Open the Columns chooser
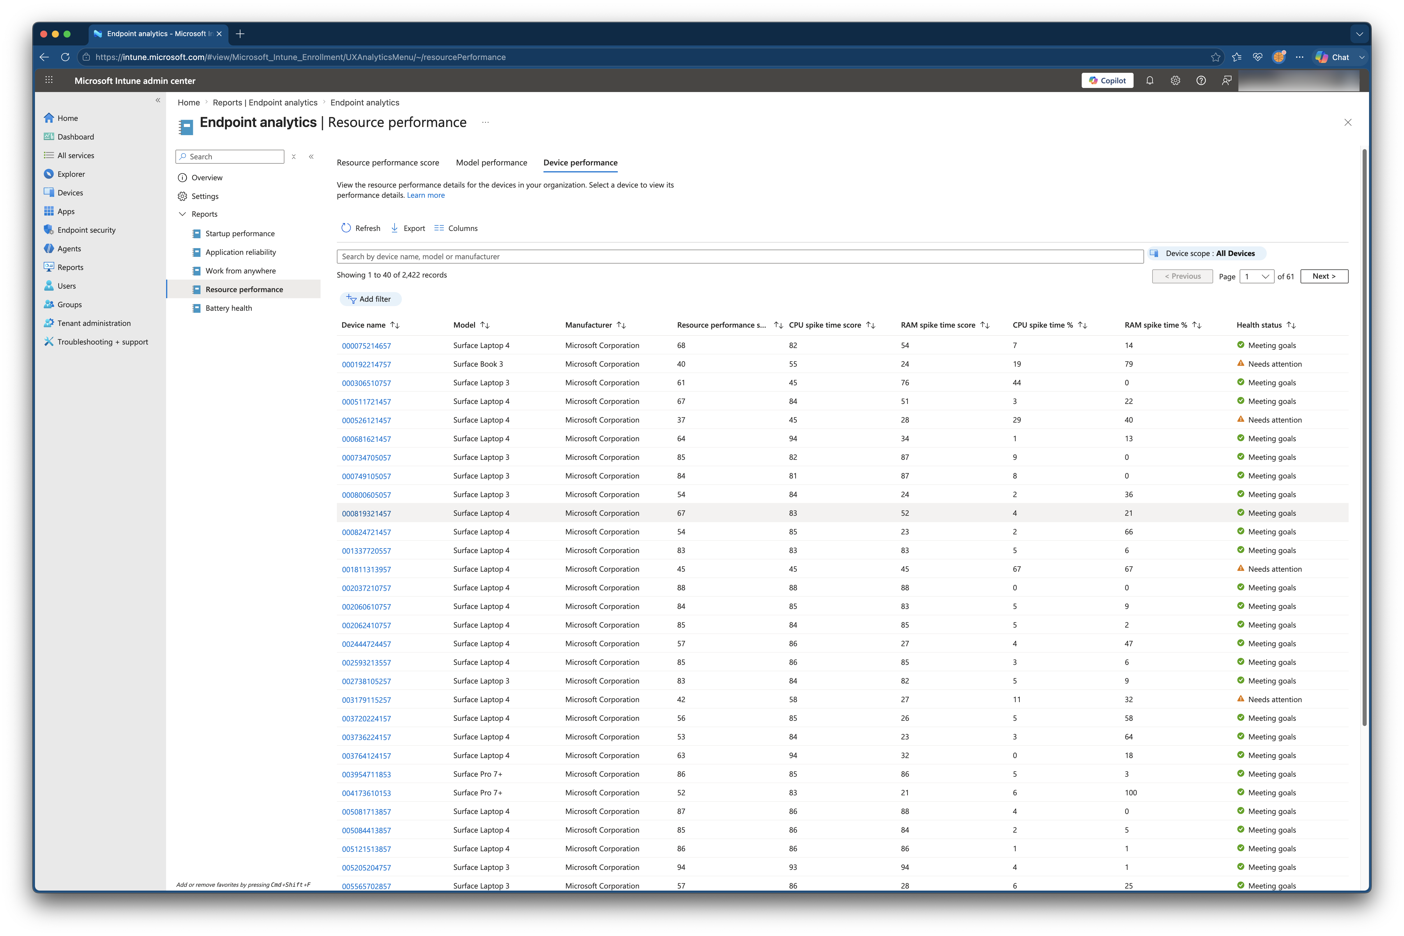 pos(456,228)
